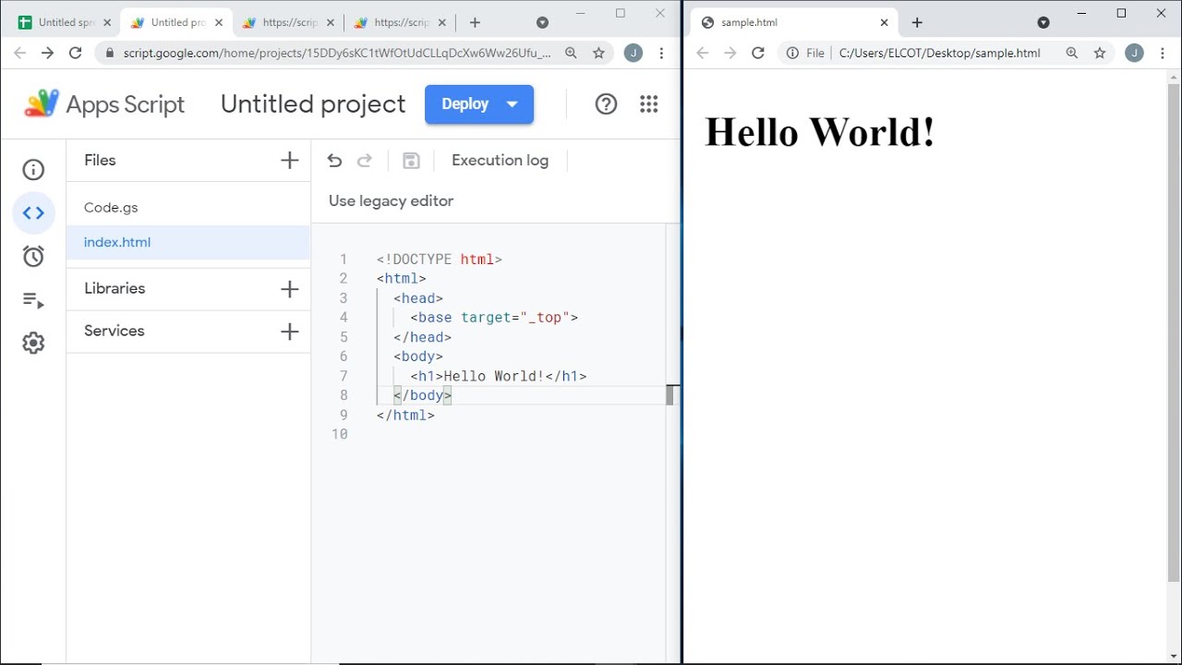Add a new file with Files plus
This screenshot has width=1182, height=665.
tap(289, 161)
